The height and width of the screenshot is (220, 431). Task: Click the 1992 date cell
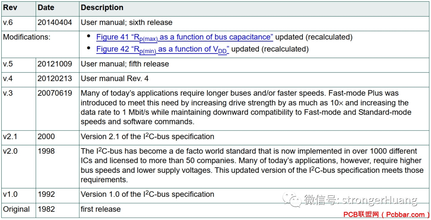click(57, 194)
